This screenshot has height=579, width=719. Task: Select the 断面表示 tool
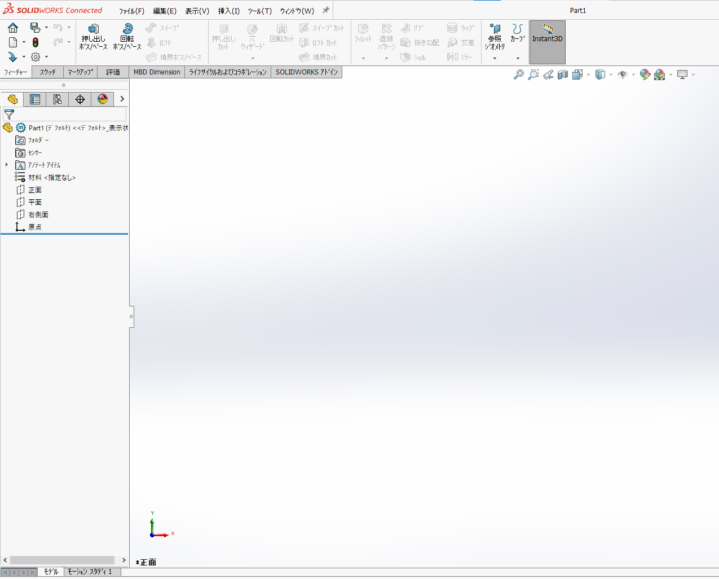561,74
